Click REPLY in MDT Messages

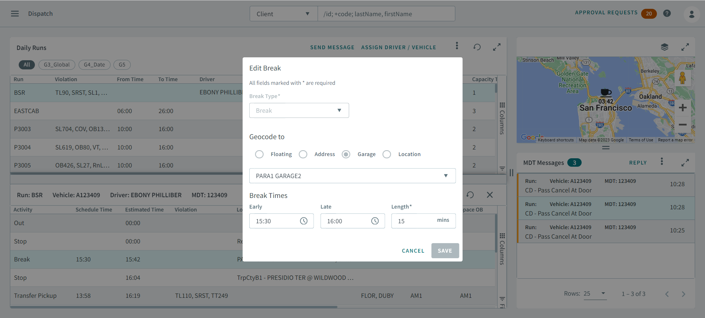tap(638, 163)
